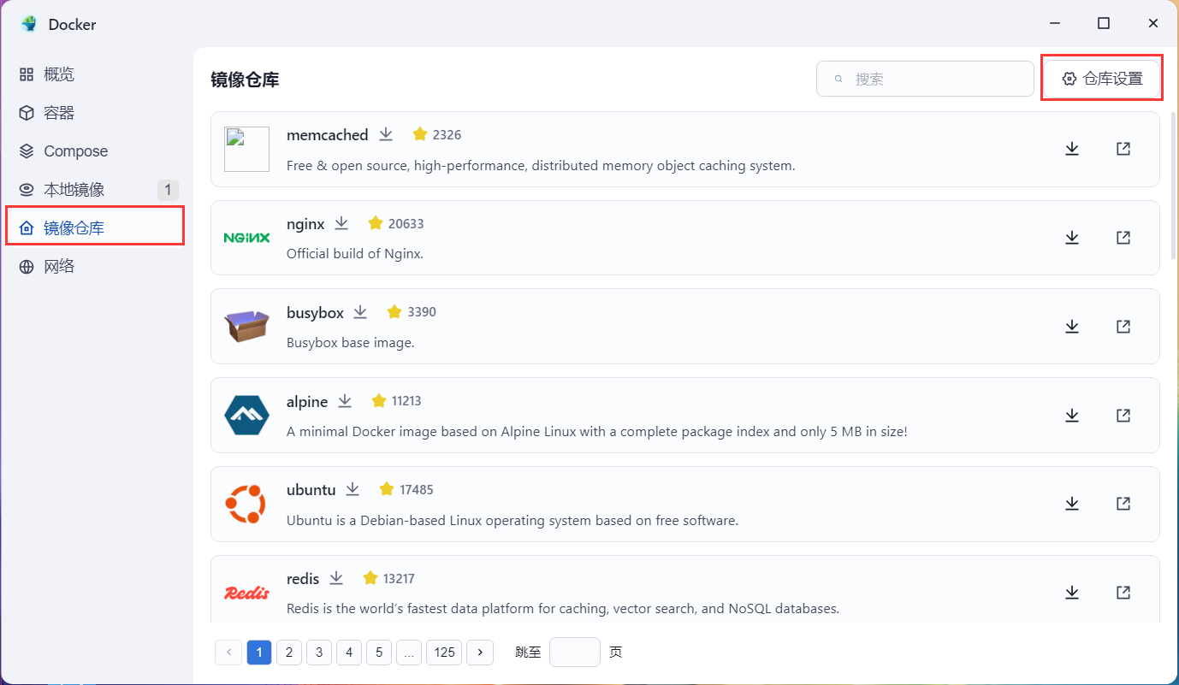Screen dimensions: 1179x685
Task: Open the external link icon for alpine
Action: (1123, 415)
